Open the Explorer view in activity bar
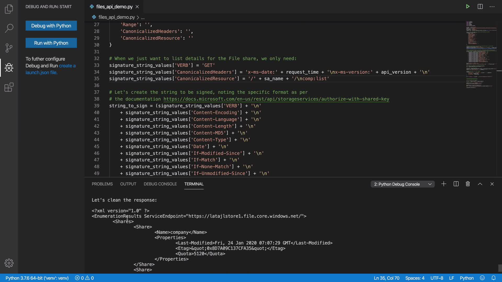The height and width of the screenshot is (282, 502). (9, 9)
